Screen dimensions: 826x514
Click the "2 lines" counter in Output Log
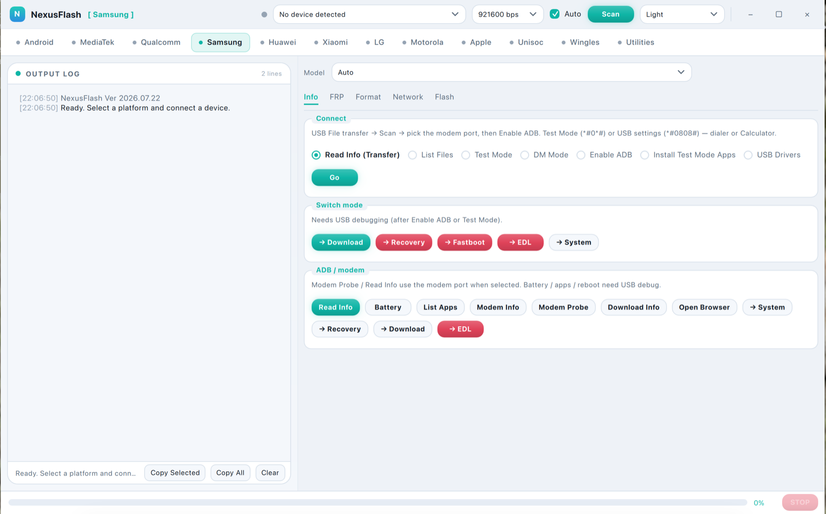[272, 74]
